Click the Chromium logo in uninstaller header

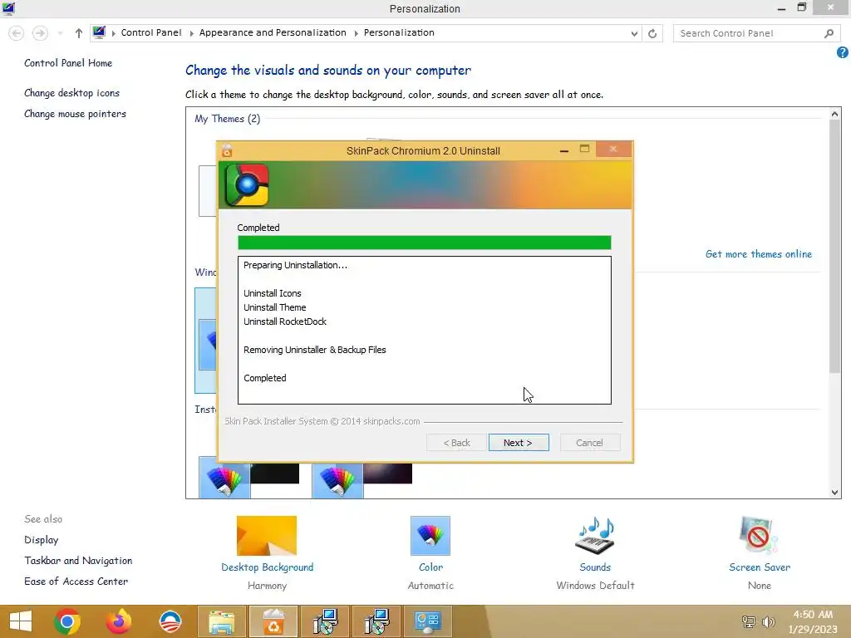247,185
